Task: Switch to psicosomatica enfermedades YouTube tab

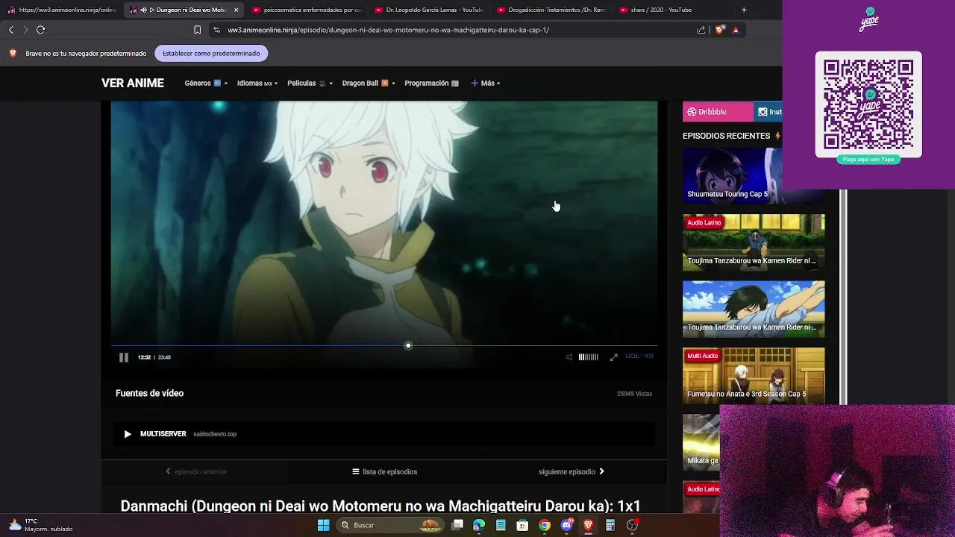Action: [307, 10]
